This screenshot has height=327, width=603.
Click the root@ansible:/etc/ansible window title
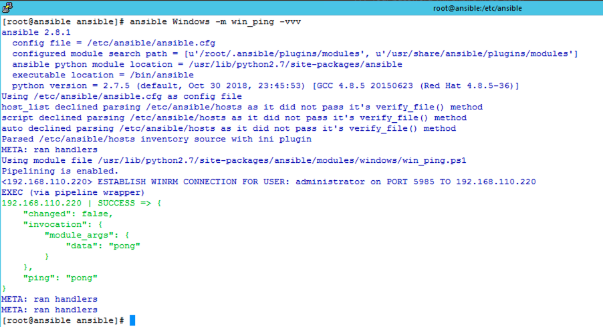(477, 8)
